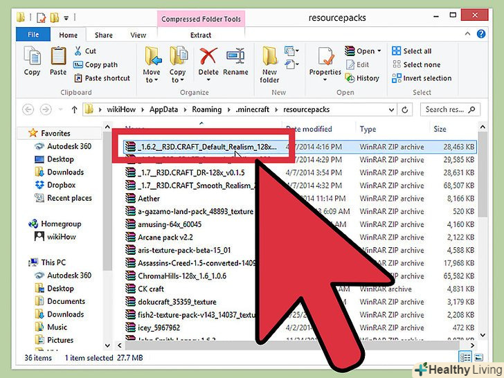Switch to the View ribbon tab
Image resolution: width=504 pixels, height=378 pixels.
[138, 35]
